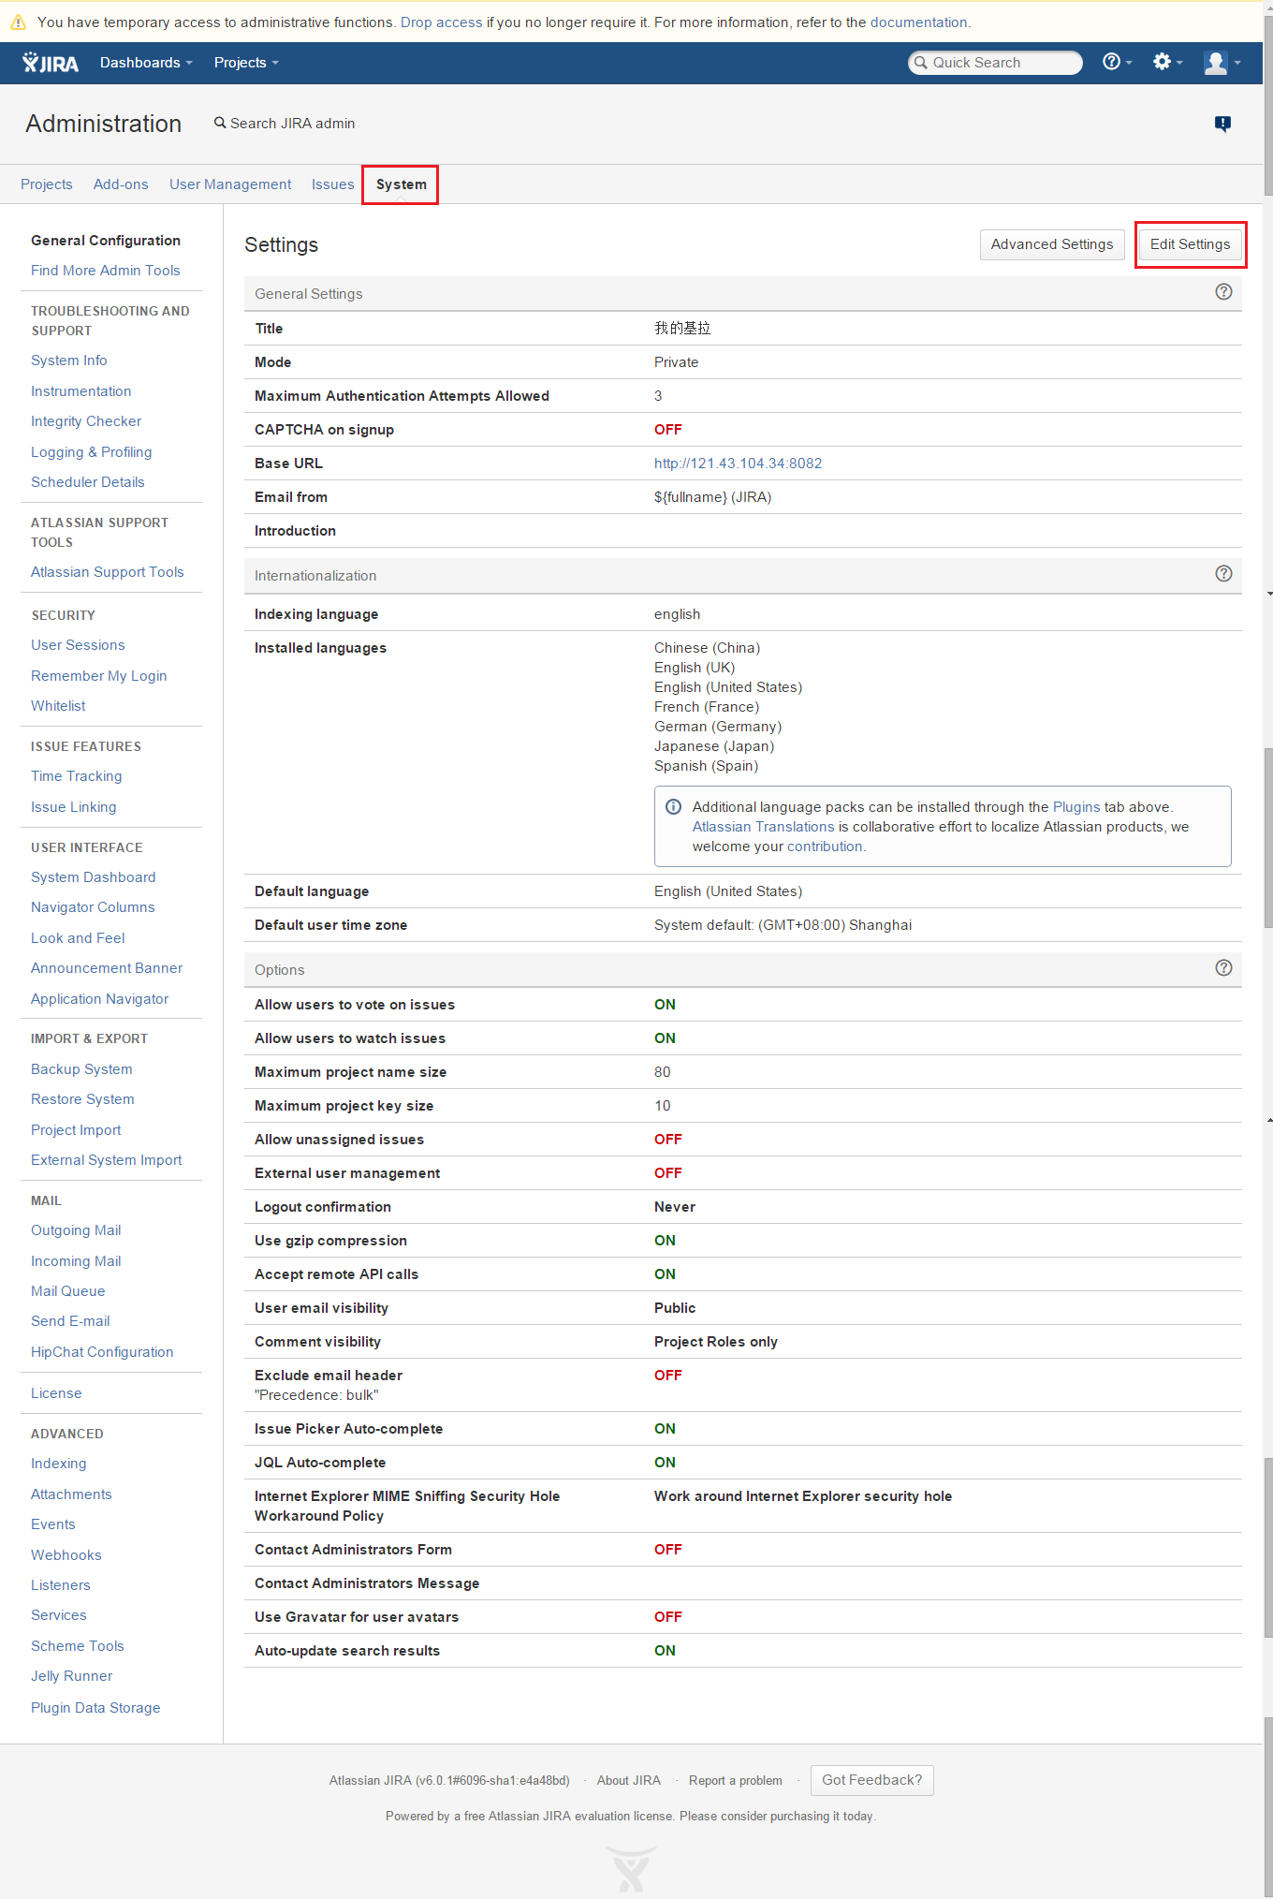
Task: Open Scheduler Details
Action: pyautogui.click(x=88, y=482)
